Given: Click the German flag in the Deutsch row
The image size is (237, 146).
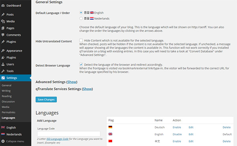Looking at the screenshot, I should point(110,127).
